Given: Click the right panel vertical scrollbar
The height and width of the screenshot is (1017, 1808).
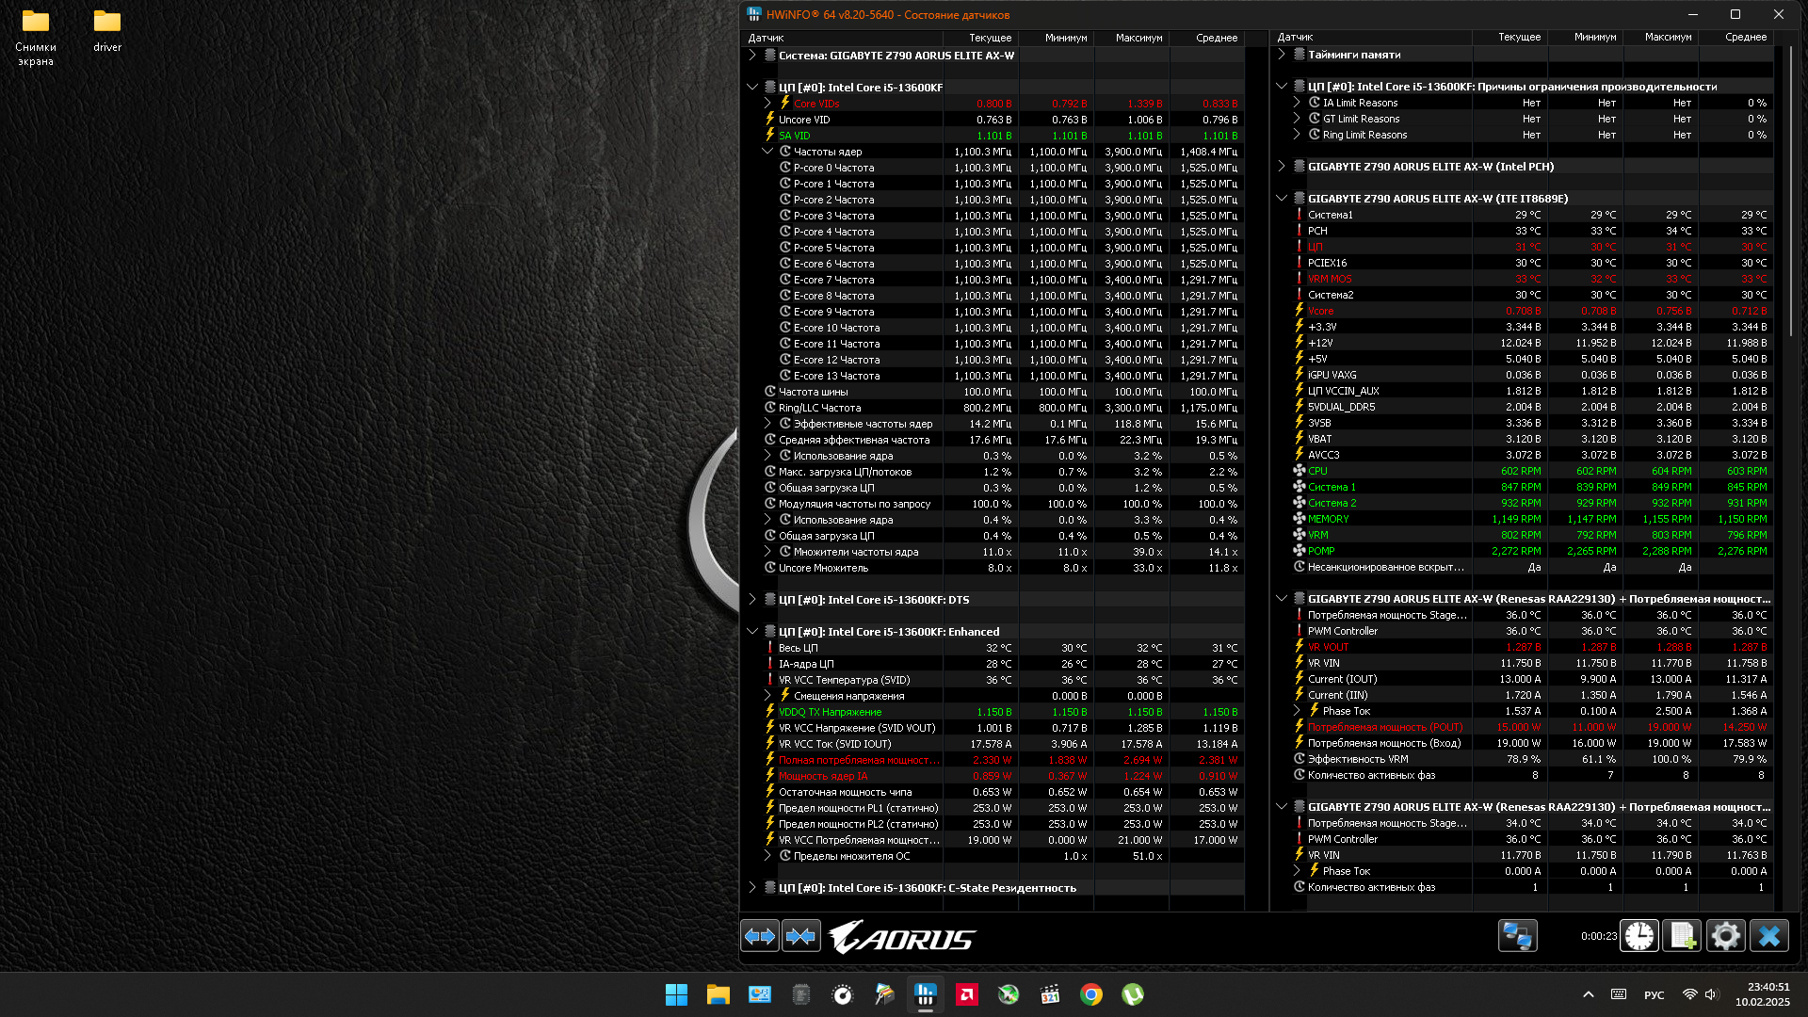Looking at the screenshot, I should tap(1790, 188).
